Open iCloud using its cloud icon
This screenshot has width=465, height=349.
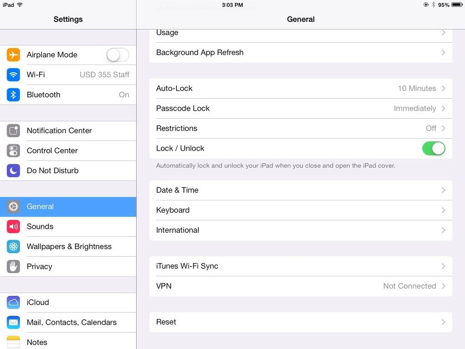click(x=12, y=302)
